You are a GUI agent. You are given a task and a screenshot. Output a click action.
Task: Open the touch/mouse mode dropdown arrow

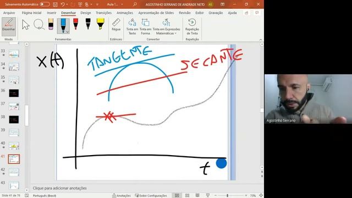[91, 4]
